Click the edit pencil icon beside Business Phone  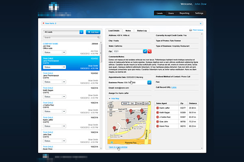(x=149, y=82)
